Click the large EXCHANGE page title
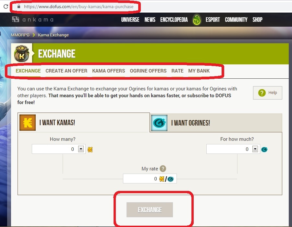 point(57,54)
